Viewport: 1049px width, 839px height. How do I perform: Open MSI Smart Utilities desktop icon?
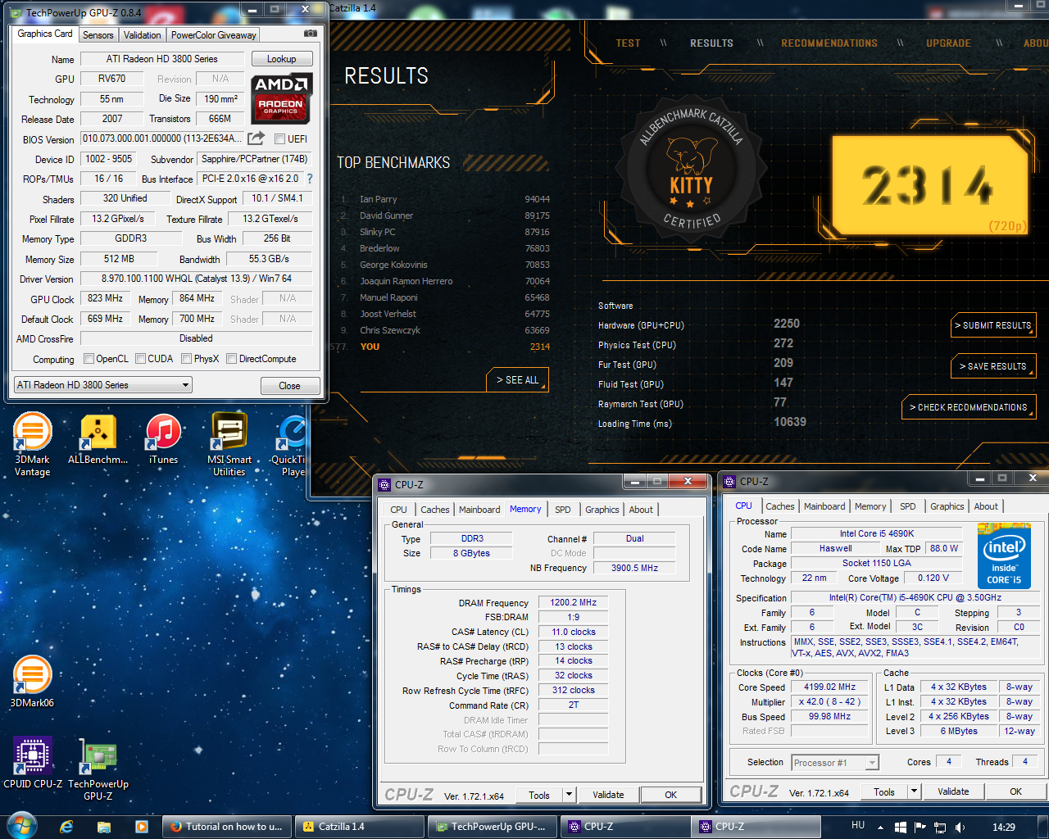pyautogui.click(x=229, y=443)
